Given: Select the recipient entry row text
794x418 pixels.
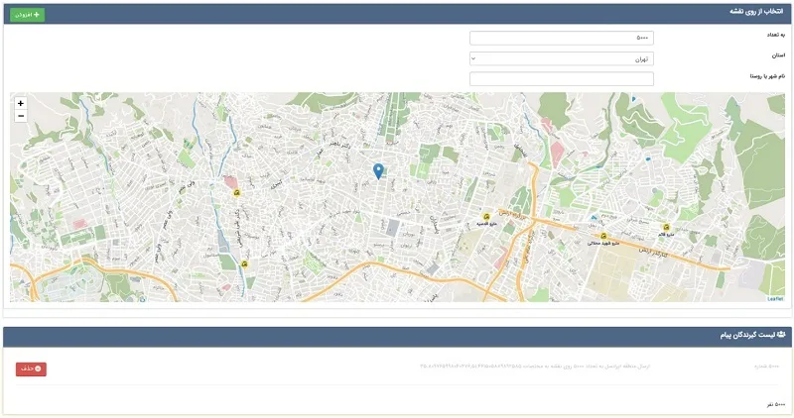Looking at the screenshot, I should coord(535,366).
